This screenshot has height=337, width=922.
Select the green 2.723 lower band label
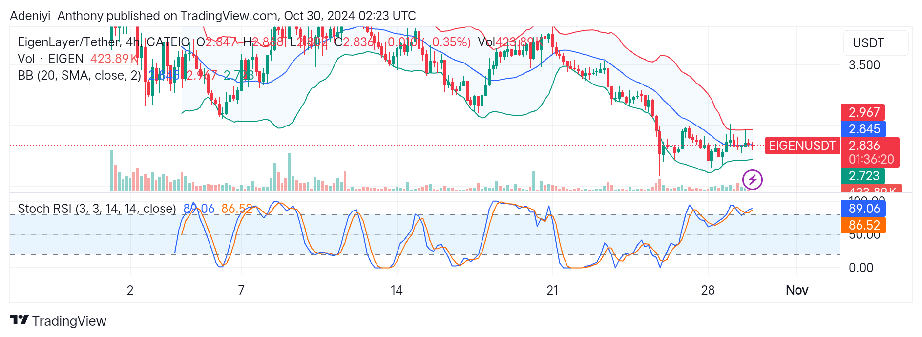click(863, 176)
